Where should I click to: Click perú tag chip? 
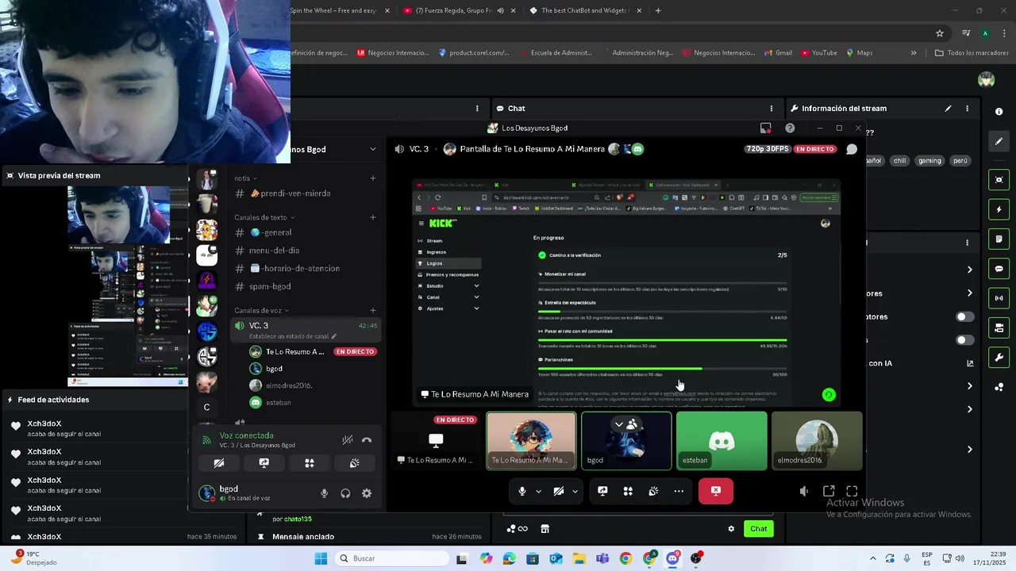click(x=960, y=161)
